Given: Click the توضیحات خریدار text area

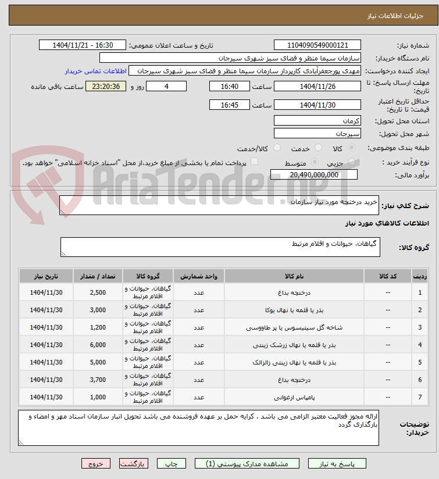Looking at the screenshot, I should (x=199, y=428).
